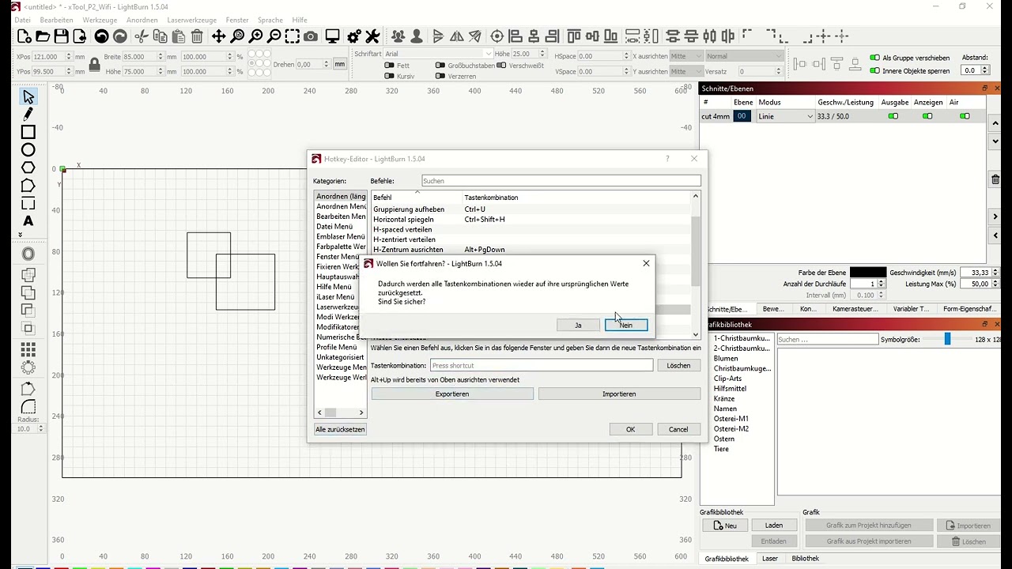Open the Modus Linie dropdown

[786, 116]
